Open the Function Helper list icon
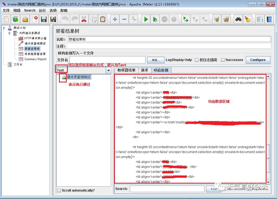The image size is (277, 199). 260,19
